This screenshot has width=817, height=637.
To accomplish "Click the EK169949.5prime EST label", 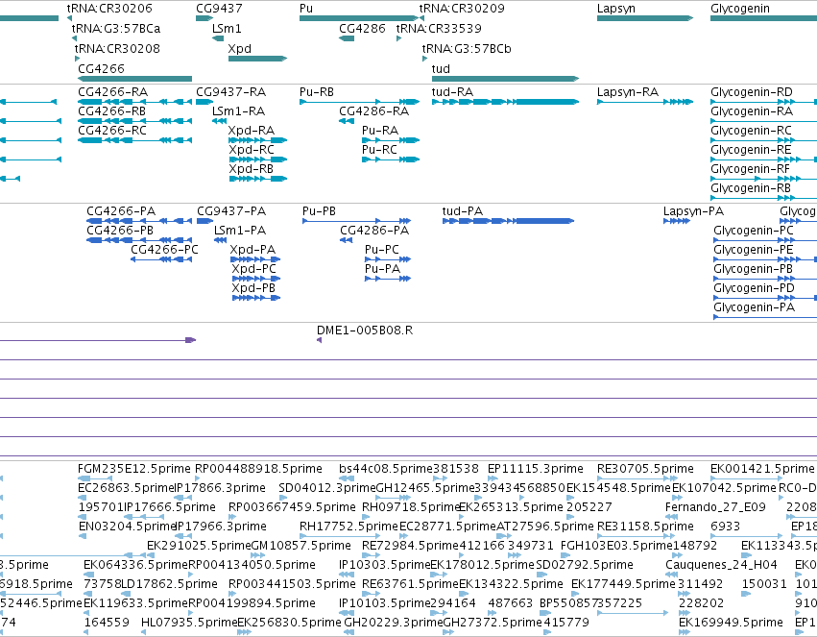I will point(731,623).
